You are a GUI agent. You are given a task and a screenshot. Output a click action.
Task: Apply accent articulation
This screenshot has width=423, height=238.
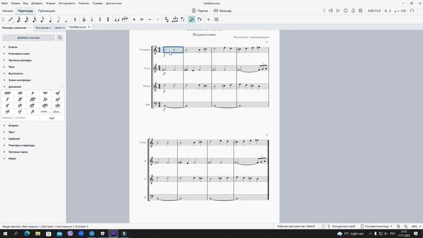tap(141, 19)
